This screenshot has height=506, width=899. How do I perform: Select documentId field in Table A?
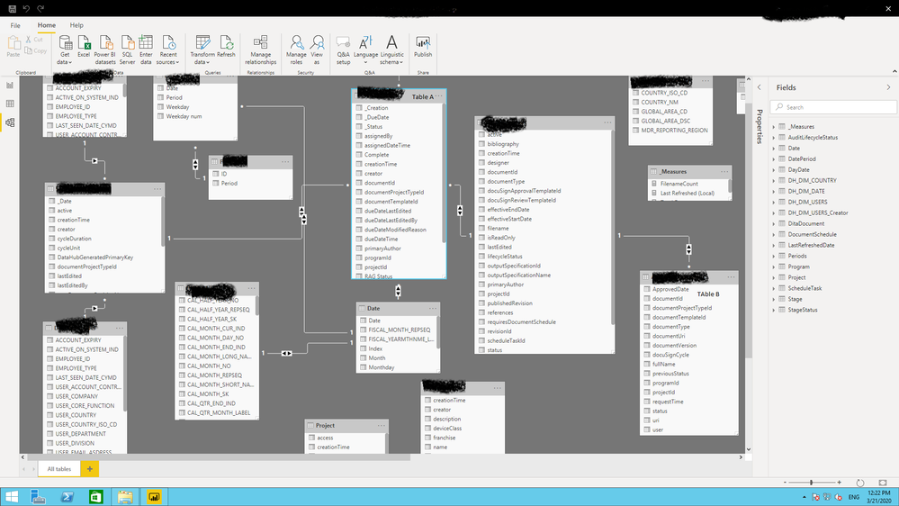(x=380, y=183)
